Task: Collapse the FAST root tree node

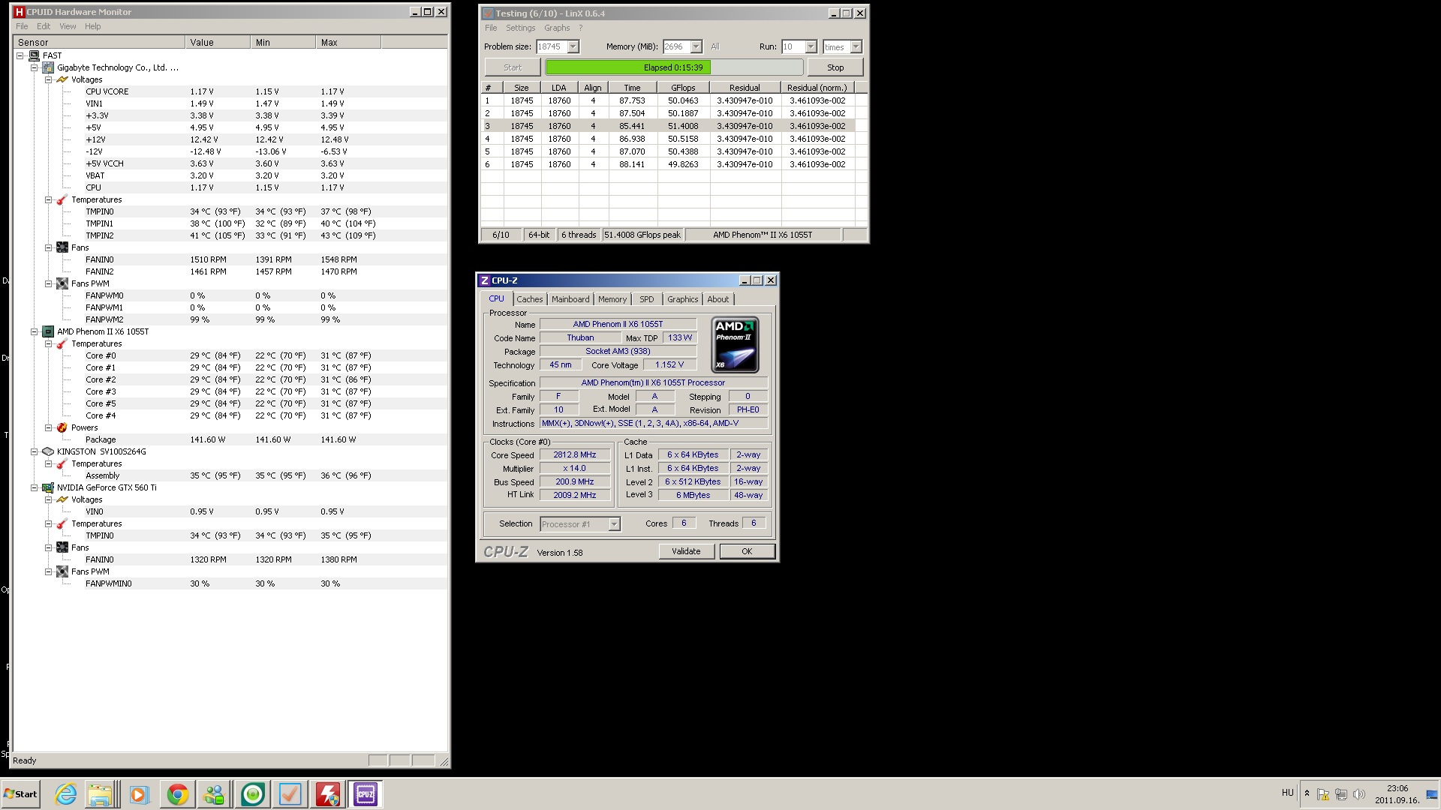Action: point(20,55)
